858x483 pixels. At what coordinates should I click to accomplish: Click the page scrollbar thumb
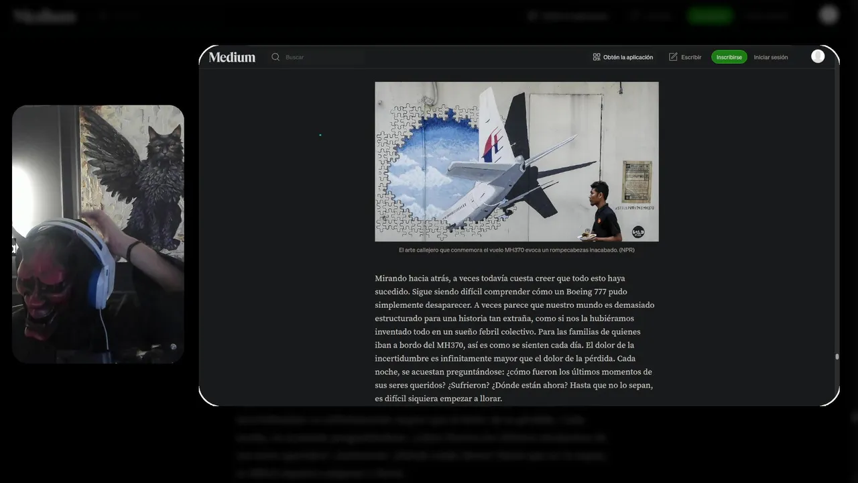point(837,357)
